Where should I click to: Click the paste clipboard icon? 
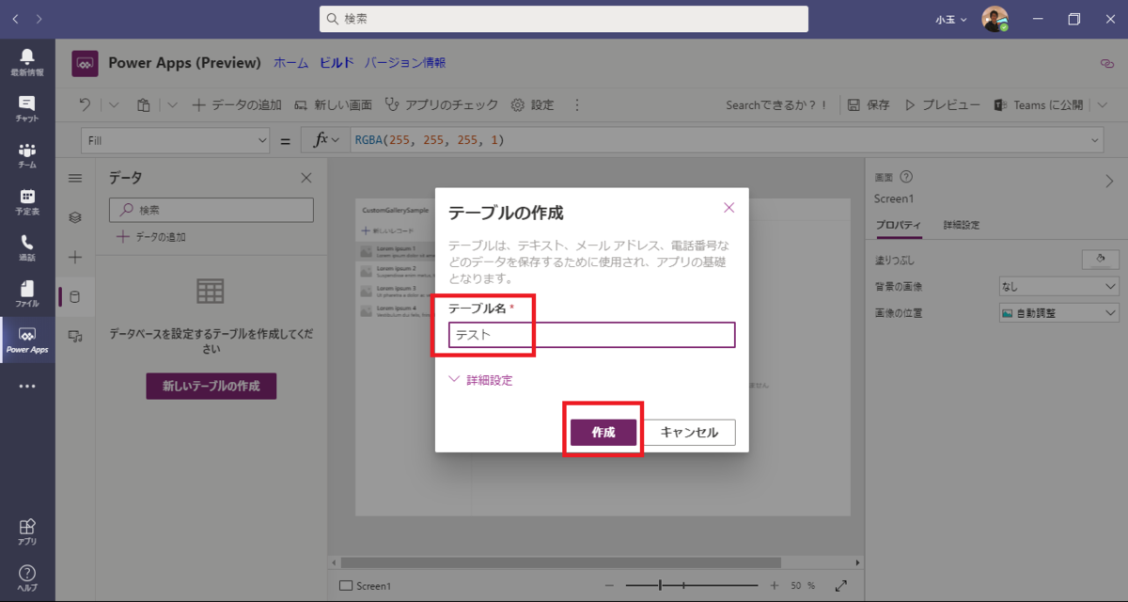pos(144,104)
